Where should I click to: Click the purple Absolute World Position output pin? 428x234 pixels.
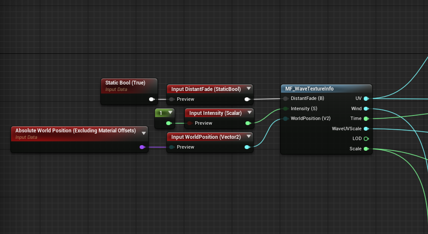(142, 147)
